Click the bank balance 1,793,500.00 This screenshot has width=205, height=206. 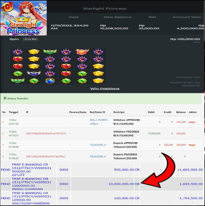coord(191,198)
